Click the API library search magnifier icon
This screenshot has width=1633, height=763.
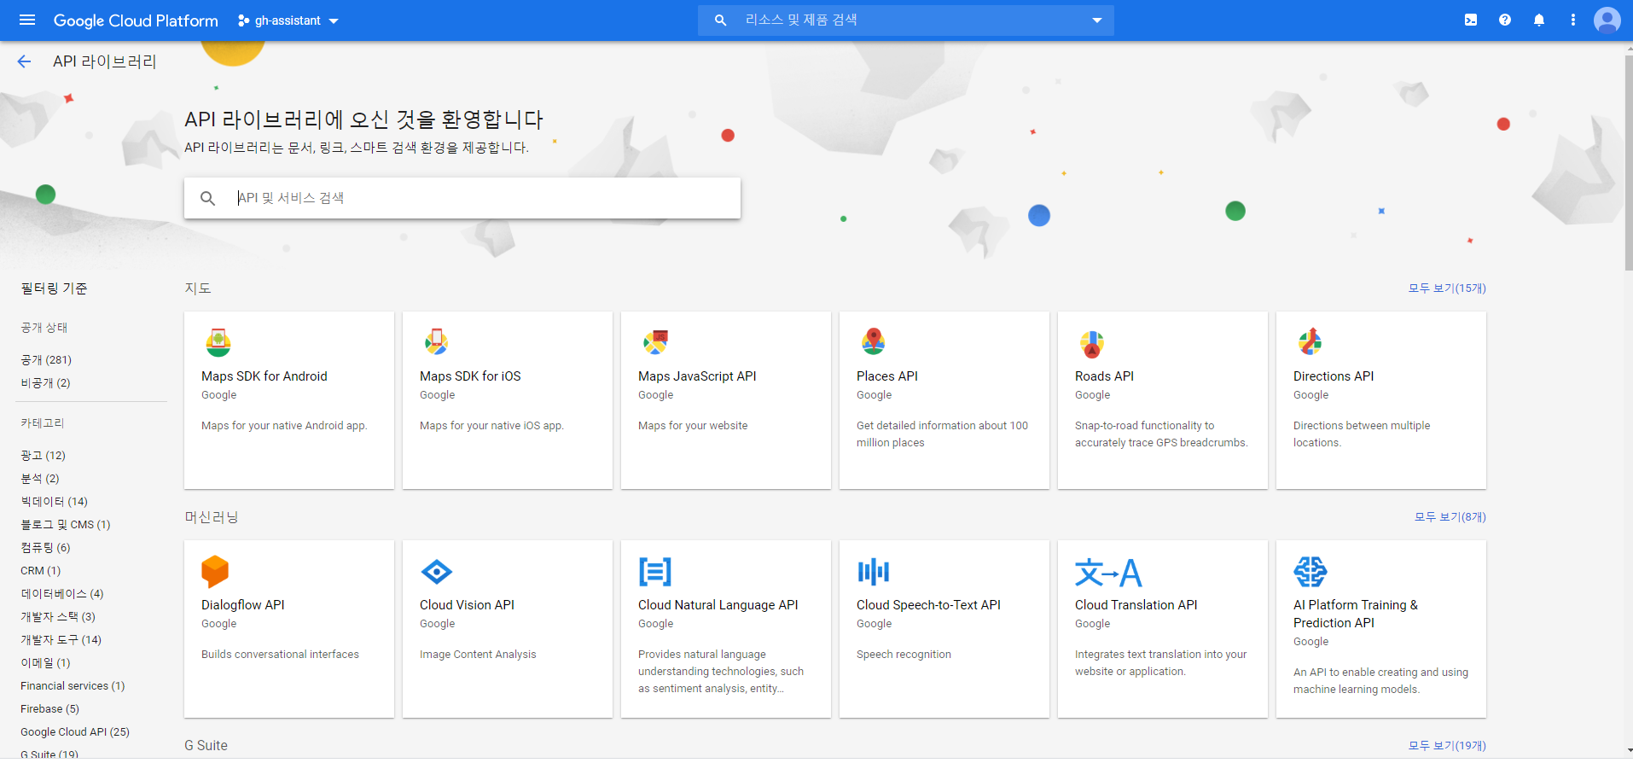click(207, 198)
